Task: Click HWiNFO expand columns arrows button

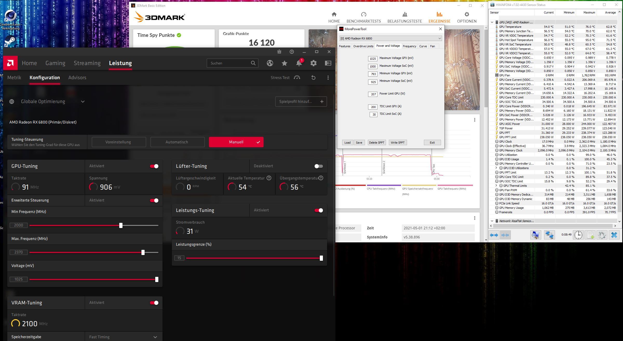Action: 494,235
